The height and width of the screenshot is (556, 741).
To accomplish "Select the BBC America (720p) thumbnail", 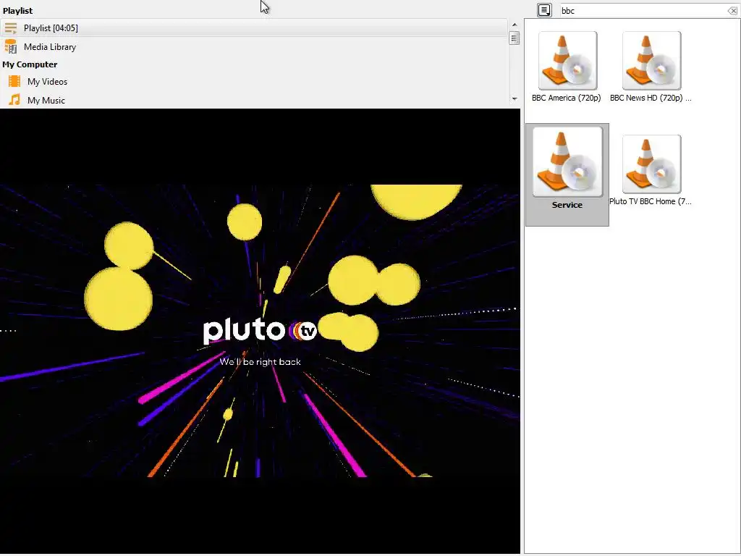I will 567,61.
